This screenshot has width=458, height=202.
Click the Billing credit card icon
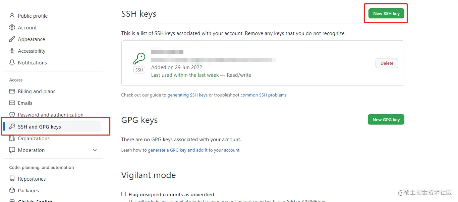click(x=12, y=91)
